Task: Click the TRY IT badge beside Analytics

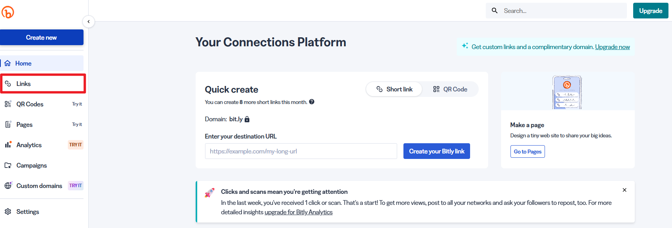Action: 76,145
